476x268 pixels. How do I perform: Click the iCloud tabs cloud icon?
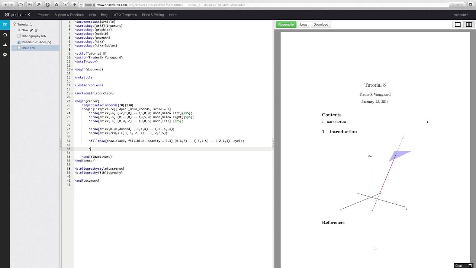pyautogui.click(x=21, y=5)
